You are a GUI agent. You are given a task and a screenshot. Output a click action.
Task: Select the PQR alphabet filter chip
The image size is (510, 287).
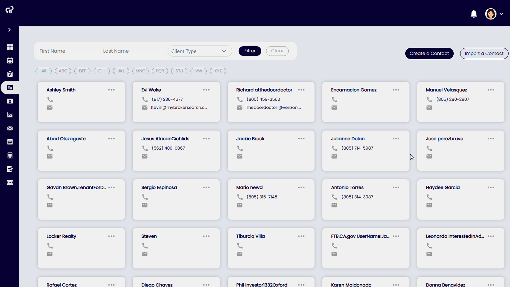tap(160, 71)
